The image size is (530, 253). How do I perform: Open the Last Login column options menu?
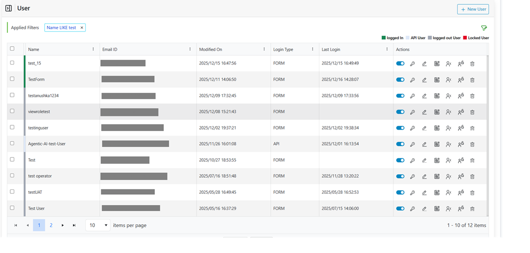(387, 50)
